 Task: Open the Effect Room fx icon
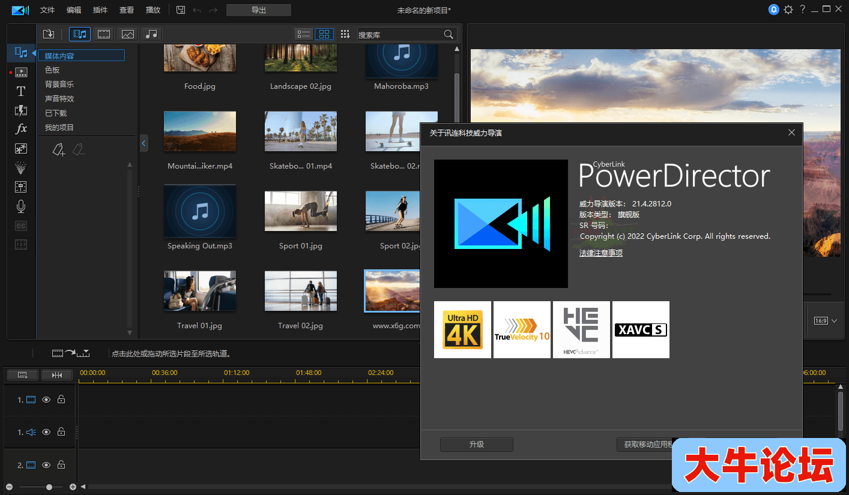coord(21,129)
